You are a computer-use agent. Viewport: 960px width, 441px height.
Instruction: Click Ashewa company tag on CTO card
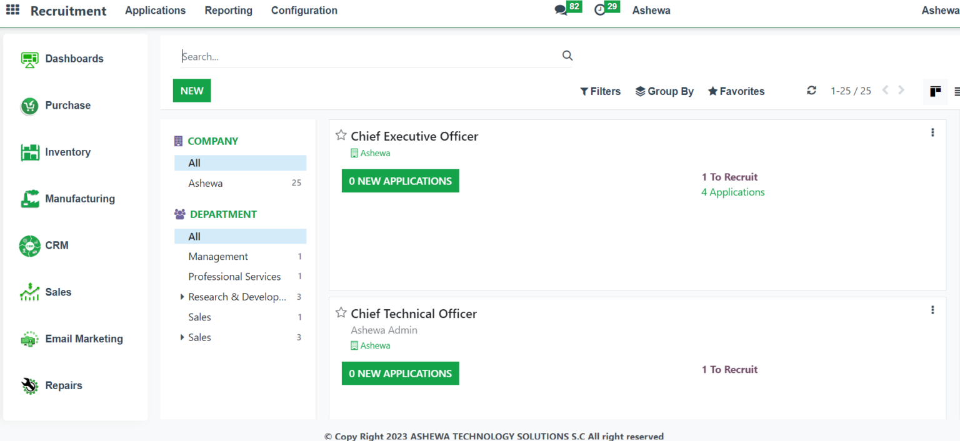(371, 345)
